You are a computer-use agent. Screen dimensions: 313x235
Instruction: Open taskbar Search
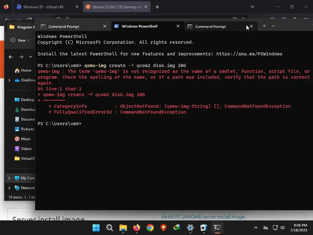coord(110,228)
